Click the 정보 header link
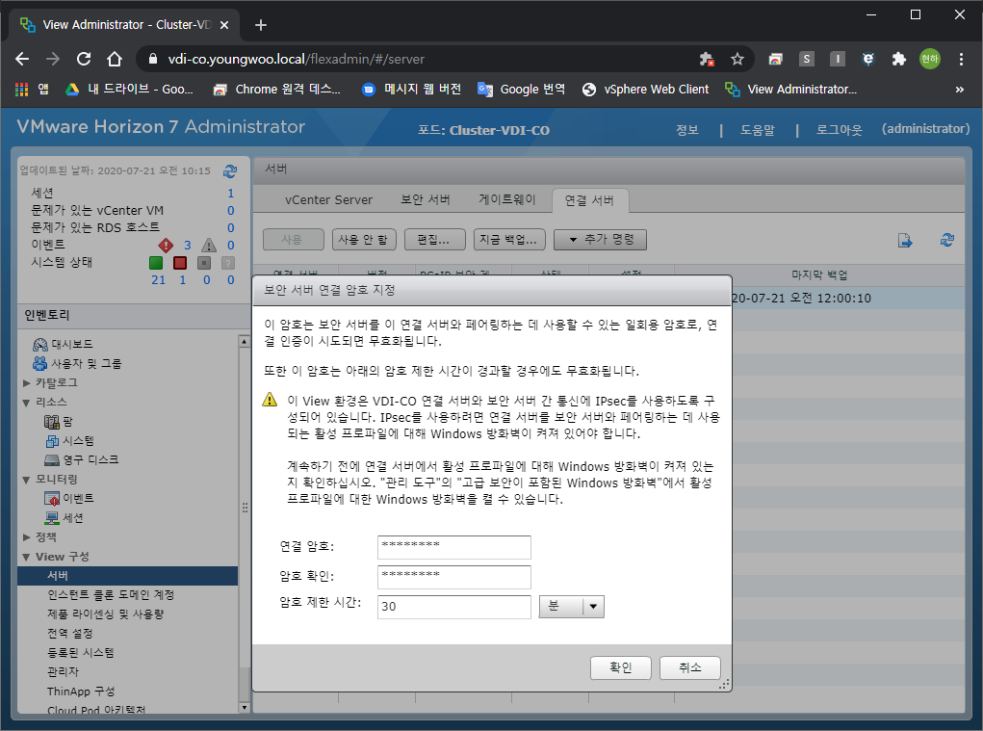The image size is (983, 731). click(x=687, y=130)
